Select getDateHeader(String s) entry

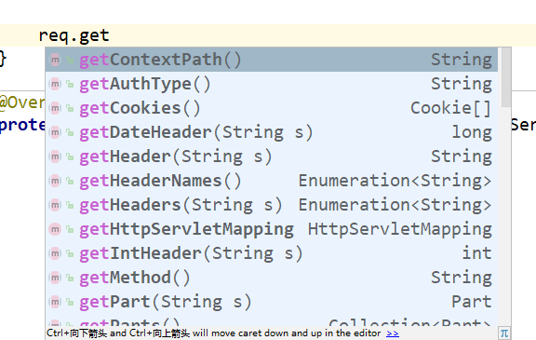pyautogui.click(x=272, y=132)
